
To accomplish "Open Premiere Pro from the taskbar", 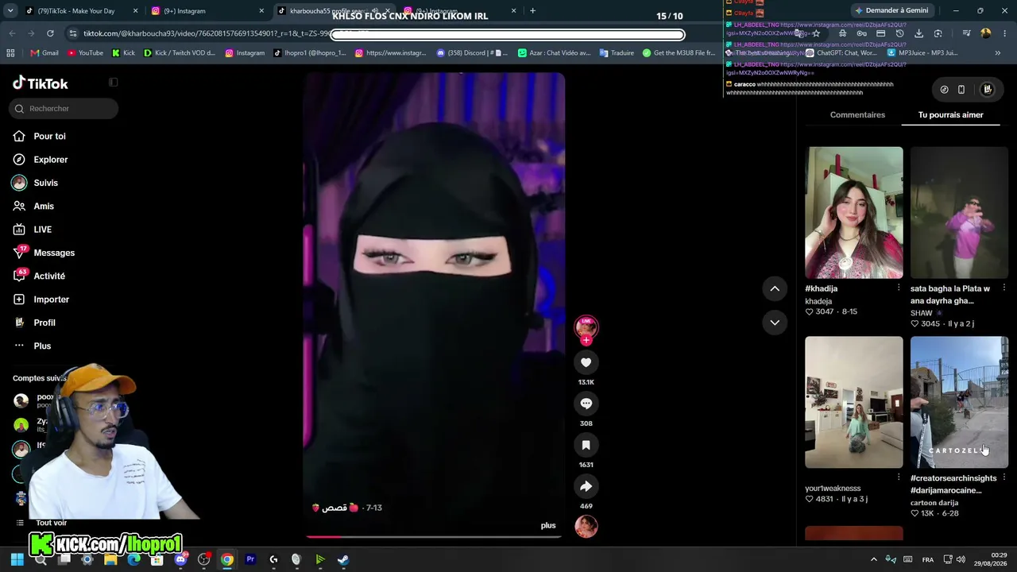I will [x=250, y=559].
